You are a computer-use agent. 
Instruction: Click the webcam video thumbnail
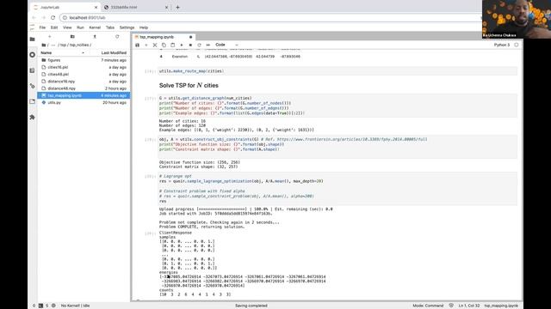point(517,19)
